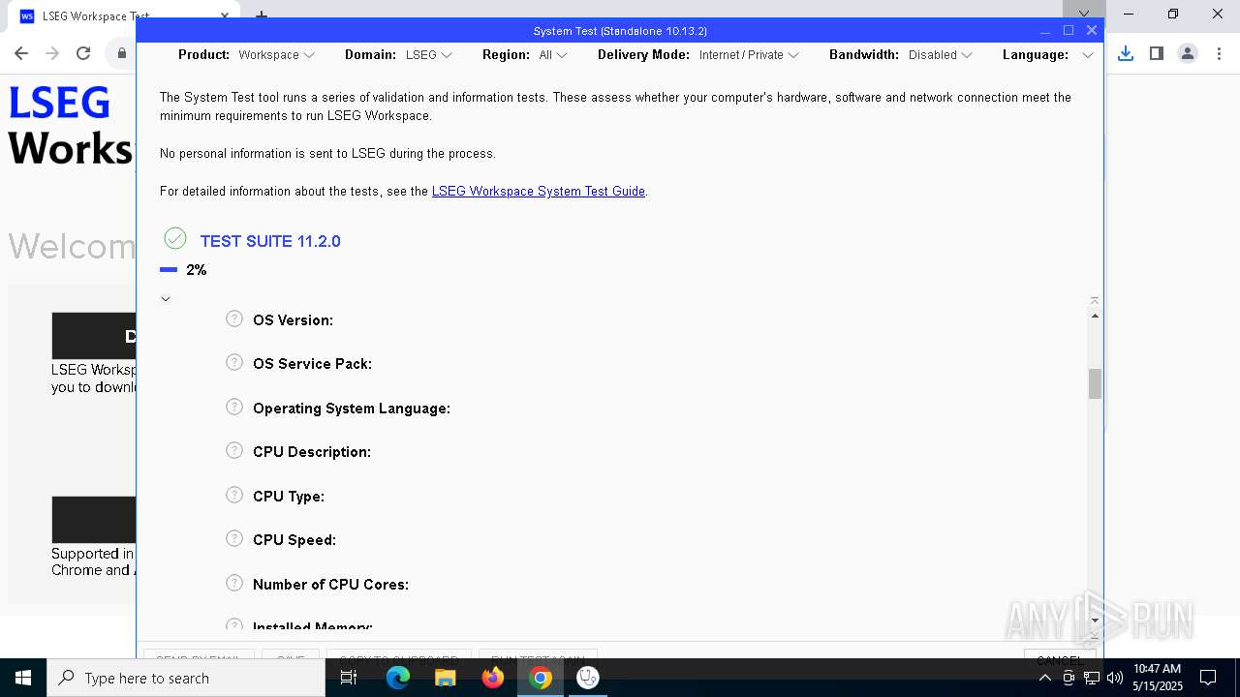
Task: Open Windows Start menu
Action: coord(23,678)
